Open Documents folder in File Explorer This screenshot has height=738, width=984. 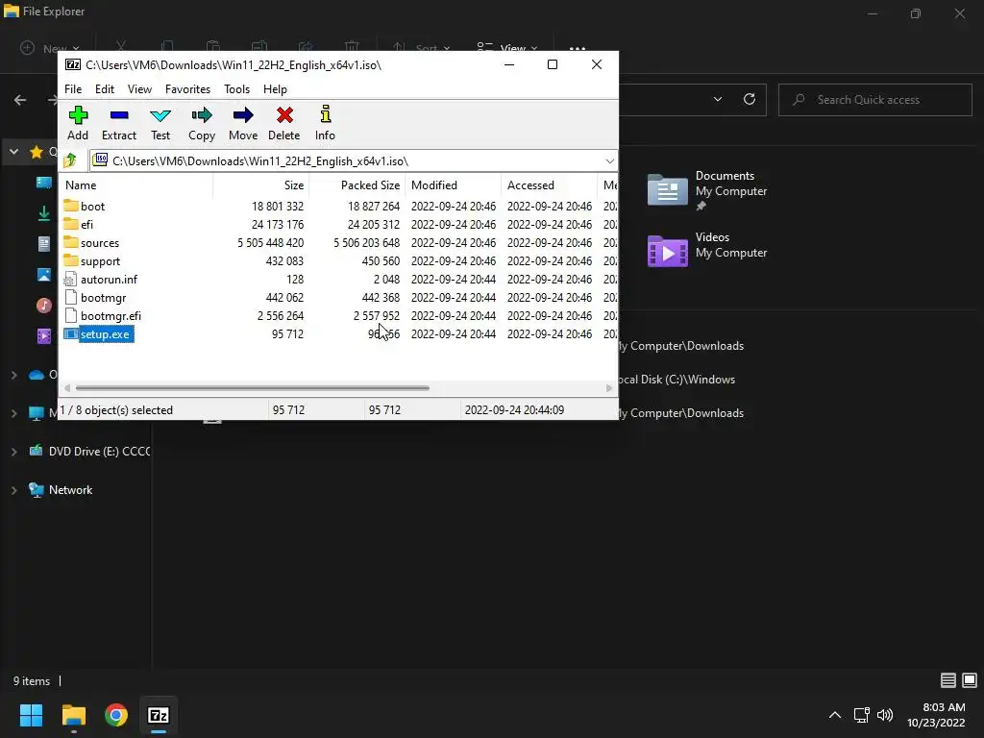coord(708,189)
